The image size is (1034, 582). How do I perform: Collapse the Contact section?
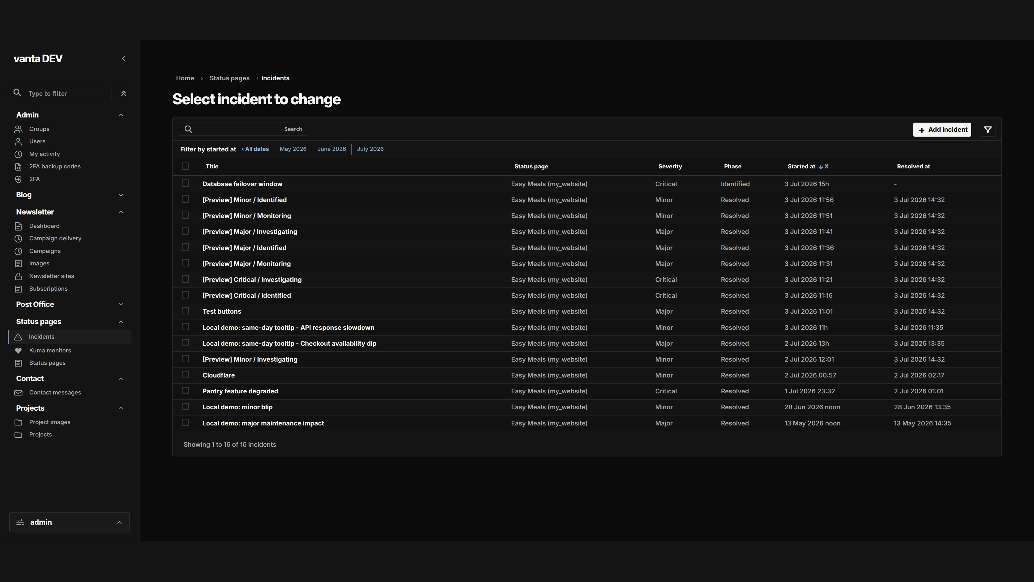121,379
